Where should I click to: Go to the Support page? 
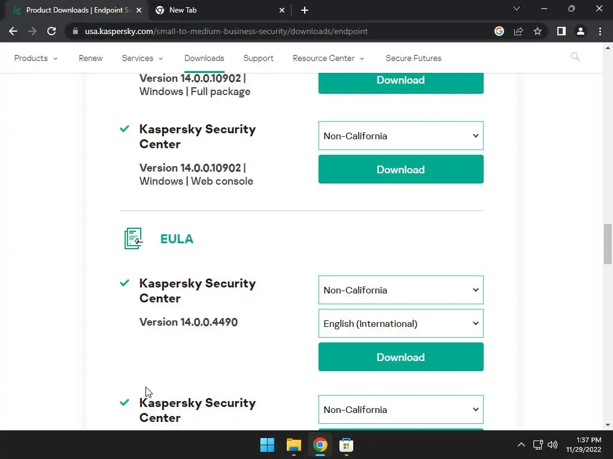tap(259, 58)
